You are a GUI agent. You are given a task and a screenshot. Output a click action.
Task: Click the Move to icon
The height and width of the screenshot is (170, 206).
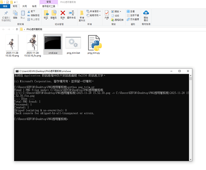(46, 14)
